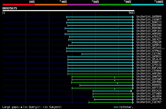
Task: Select the UniRef100_Q45RS1 label
Action: click(149, 45)
